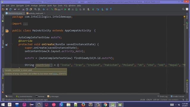Click the 25:28 cursor position indicator
The height and width of the screenshot is (107, 190).
pos(142,100)
